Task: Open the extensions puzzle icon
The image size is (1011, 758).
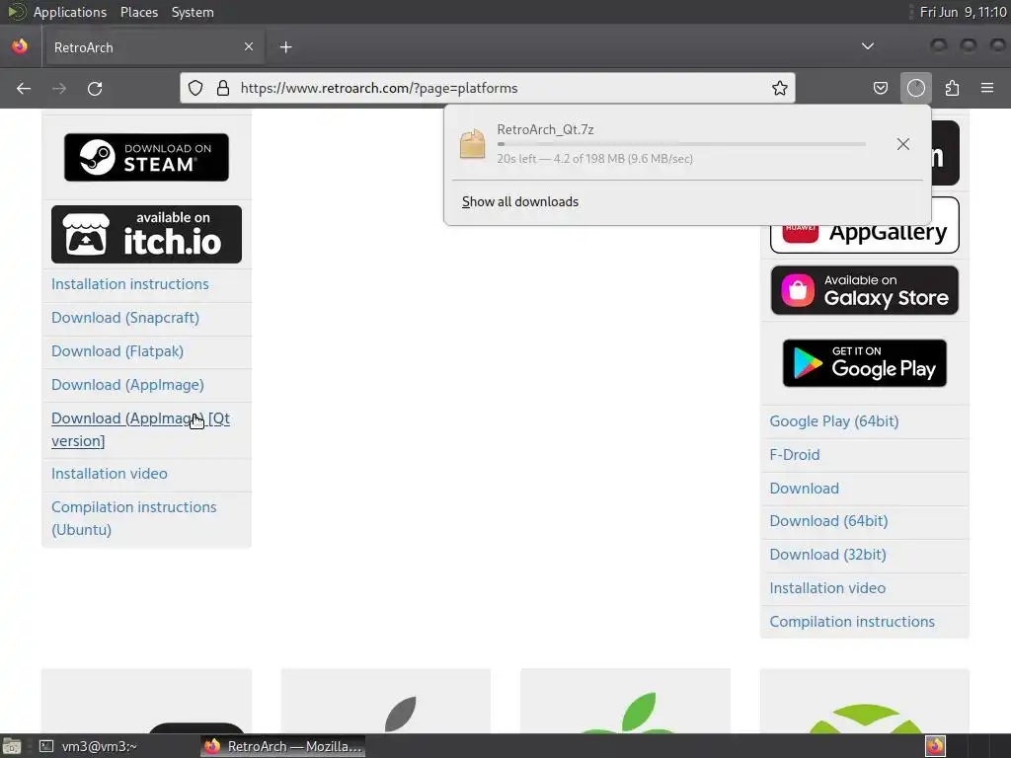Action: pyautogui.click(x=952, y=88)
